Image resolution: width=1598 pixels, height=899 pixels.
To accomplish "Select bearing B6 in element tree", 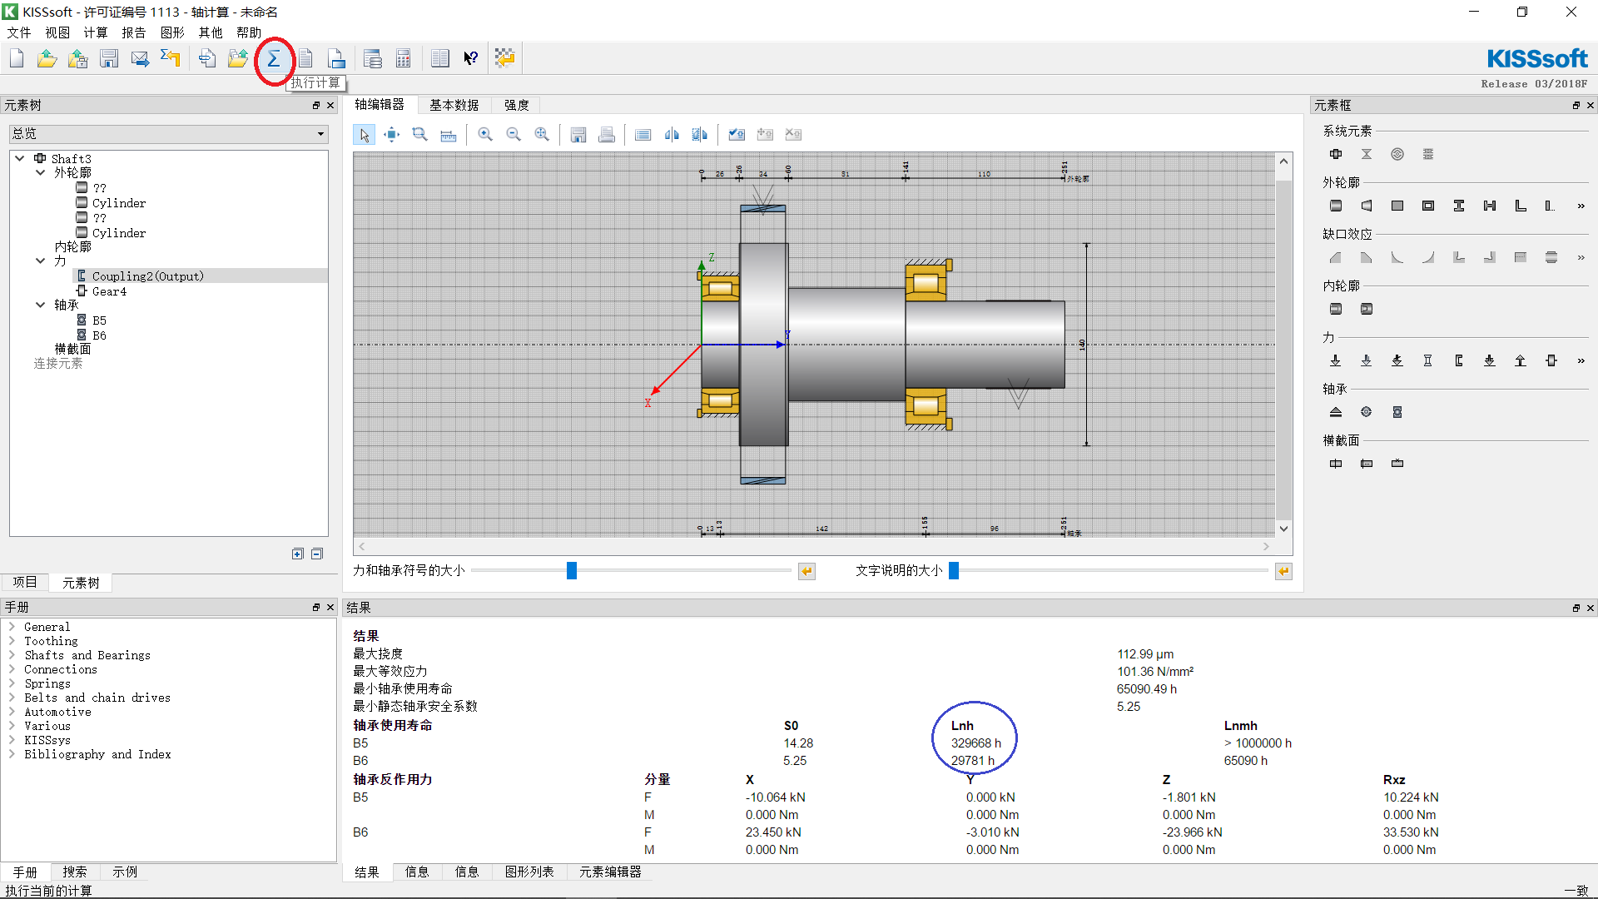I will point(99,335).
